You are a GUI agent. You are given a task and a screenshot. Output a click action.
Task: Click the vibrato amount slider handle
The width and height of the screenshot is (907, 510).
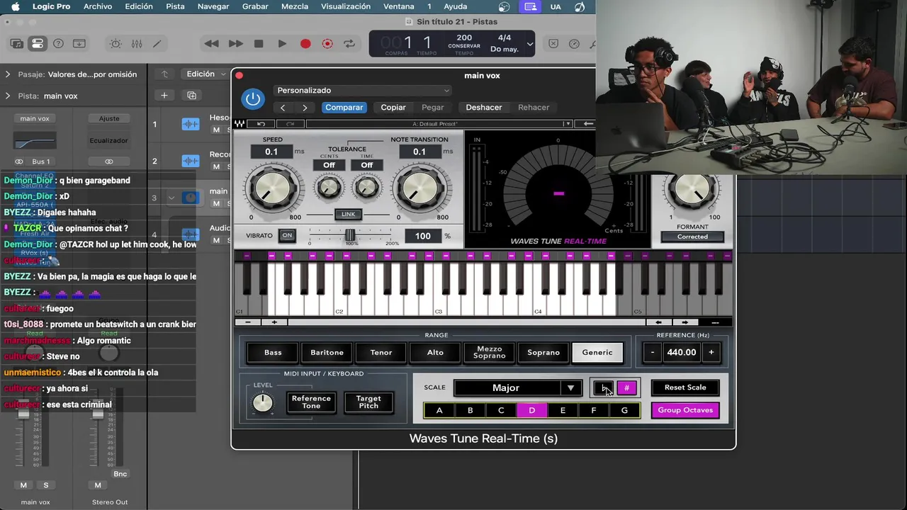(x=349, y=234)
